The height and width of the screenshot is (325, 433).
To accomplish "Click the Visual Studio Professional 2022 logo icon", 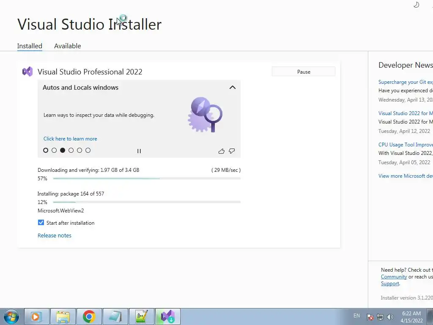I will pyautogui.click(x=27, y=72).
